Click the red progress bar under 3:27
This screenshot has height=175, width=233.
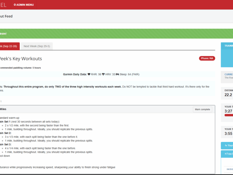tap(228, 115)
